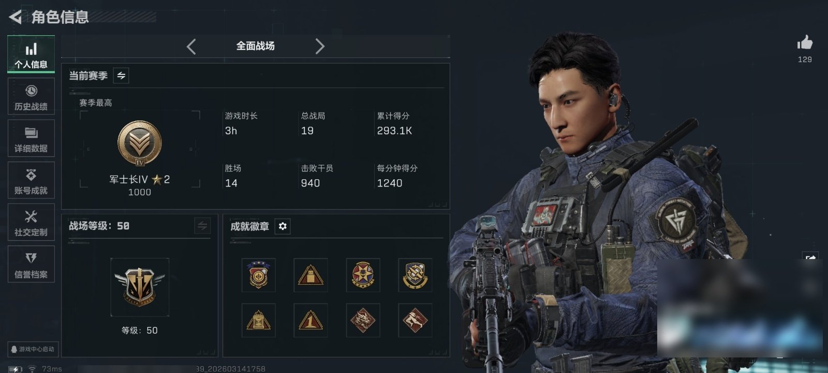The height and width of the screenshot is (373, 828).
Task: Click 游戏中心启动 button
Action: tap(32, 349)
